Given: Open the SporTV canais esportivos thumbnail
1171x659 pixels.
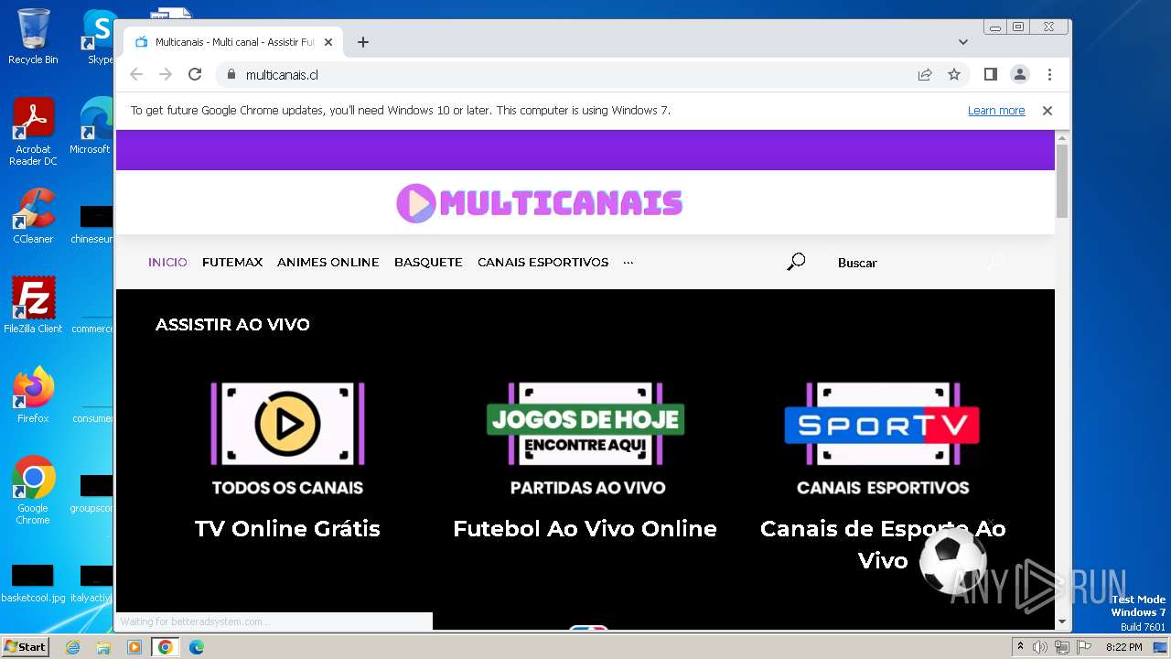Looking at the screenshot, I should pos(883,438).
